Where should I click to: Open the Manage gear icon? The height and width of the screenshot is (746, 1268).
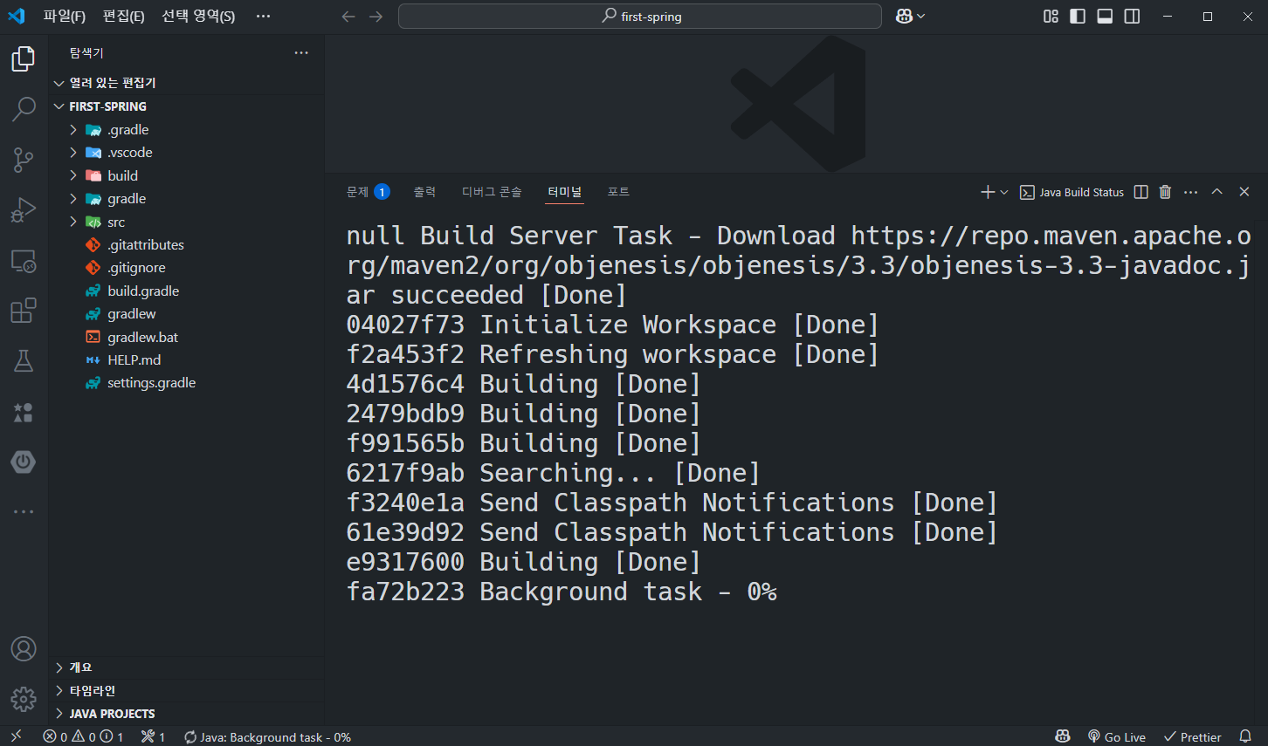point(24,699)
